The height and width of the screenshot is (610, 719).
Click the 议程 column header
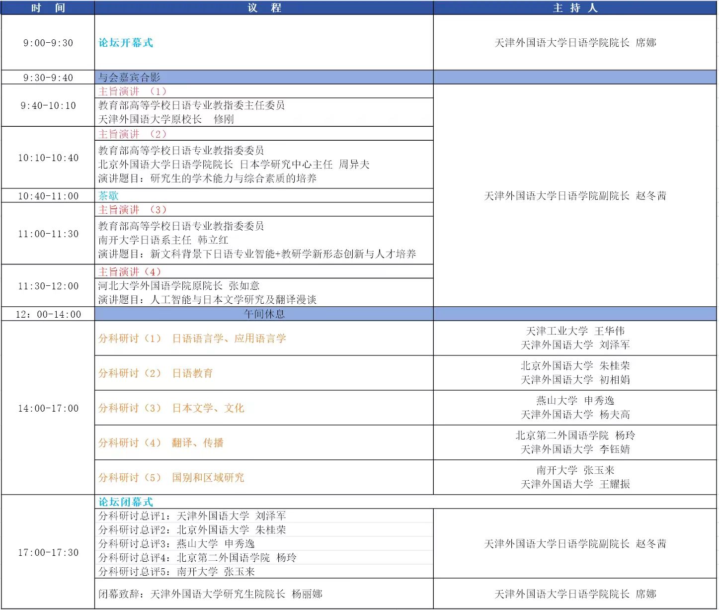pyautogui.click(x=264, y=7)
